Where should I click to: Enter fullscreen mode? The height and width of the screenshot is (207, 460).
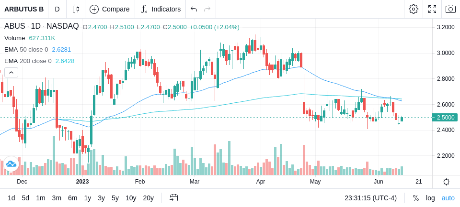pos(432,9)
